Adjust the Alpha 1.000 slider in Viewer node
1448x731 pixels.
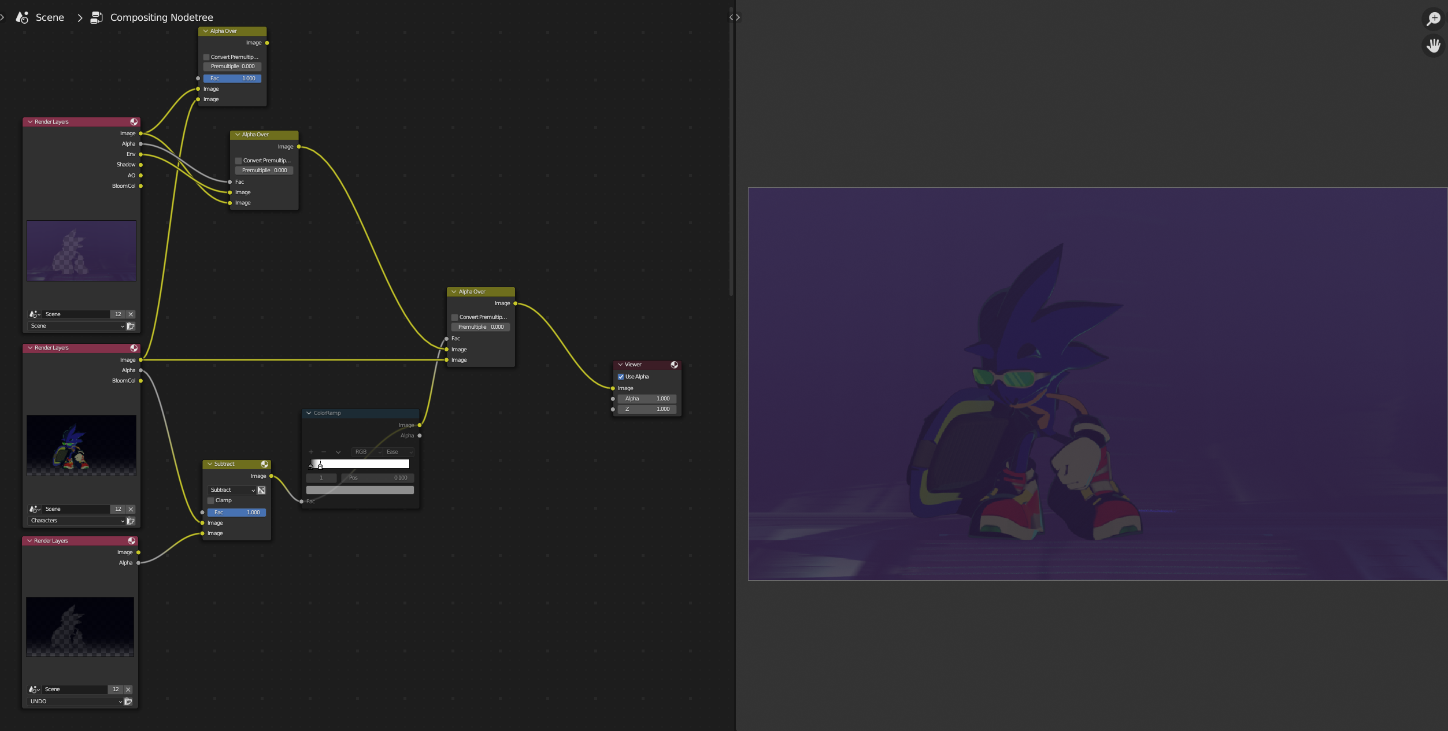point(647,399)
